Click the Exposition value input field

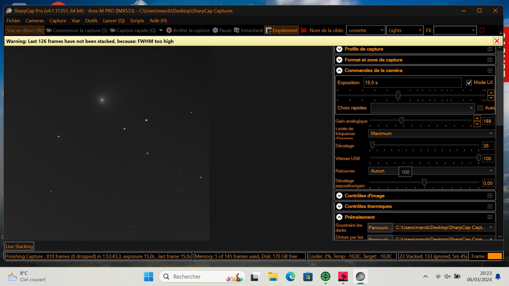pyautogui.click(x=412, y=83)
